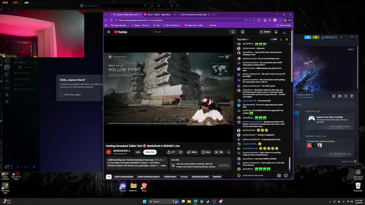This screenshot has height=205, width=365.
Task: Open the YouTube account avatar menu
Action: (x=284, y=32)
